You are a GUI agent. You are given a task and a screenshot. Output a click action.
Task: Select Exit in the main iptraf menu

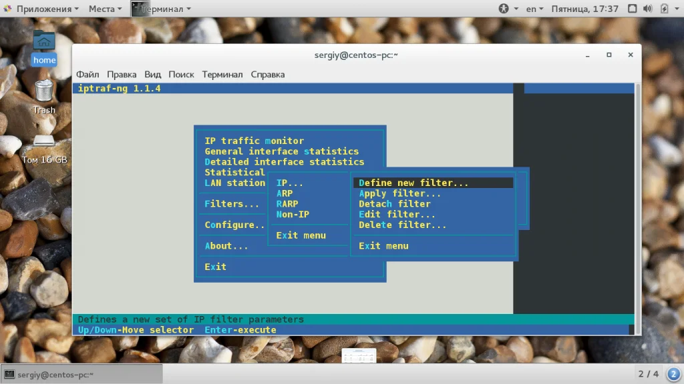(216, 267)
